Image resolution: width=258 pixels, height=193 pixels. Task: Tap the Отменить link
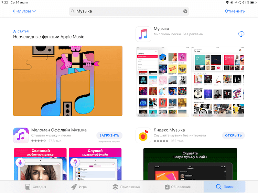click(x=235, y=11)
